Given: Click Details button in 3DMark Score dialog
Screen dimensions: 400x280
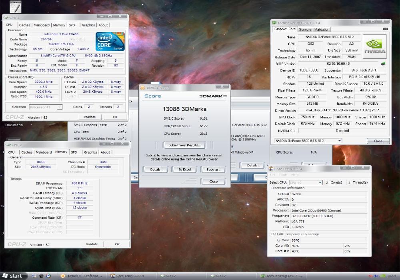Looking at the screenshot, I should (x=157, y=170).
